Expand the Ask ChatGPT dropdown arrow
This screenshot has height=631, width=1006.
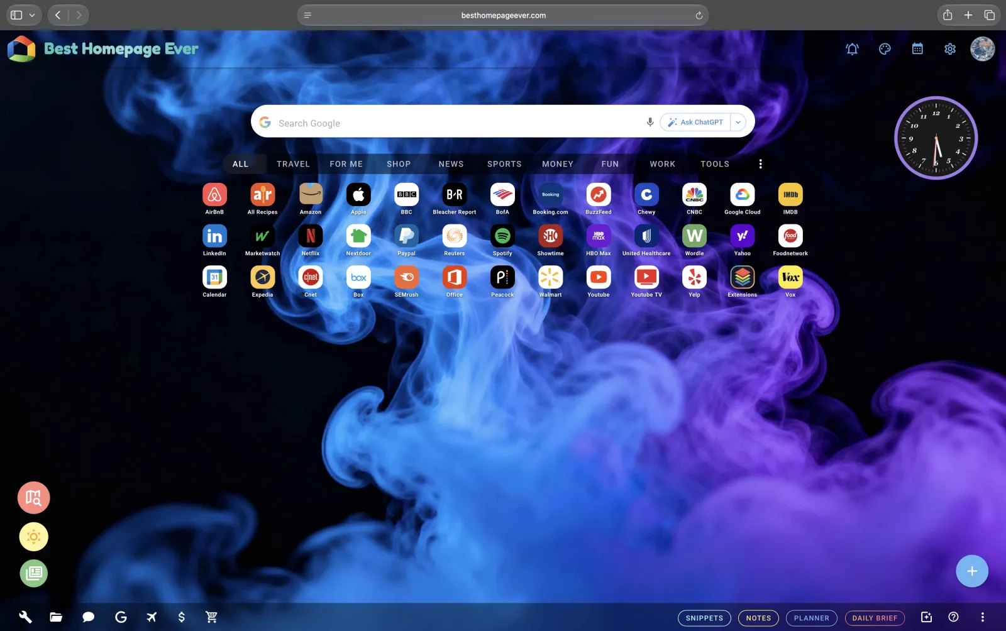pyautogui.click(x=739, y=123)
